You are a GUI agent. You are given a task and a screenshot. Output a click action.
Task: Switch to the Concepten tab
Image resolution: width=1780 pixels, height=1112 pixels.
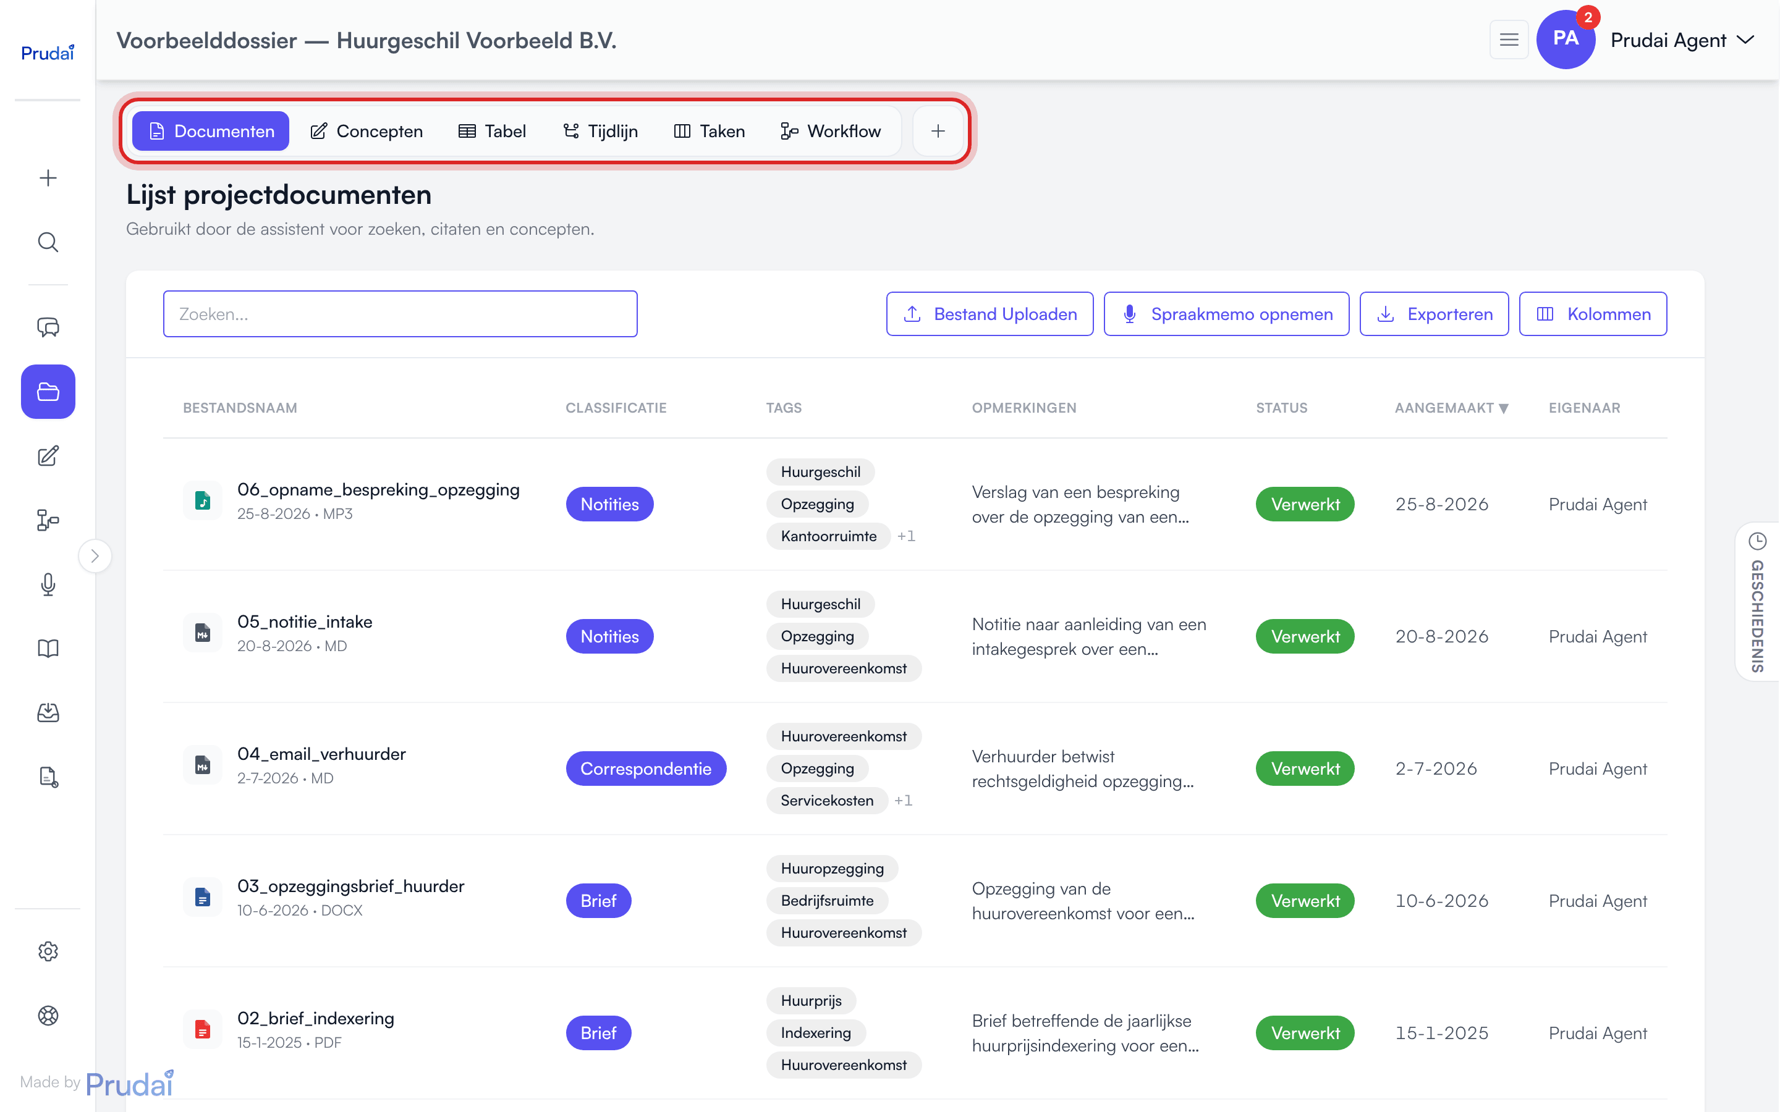(367, 131)
